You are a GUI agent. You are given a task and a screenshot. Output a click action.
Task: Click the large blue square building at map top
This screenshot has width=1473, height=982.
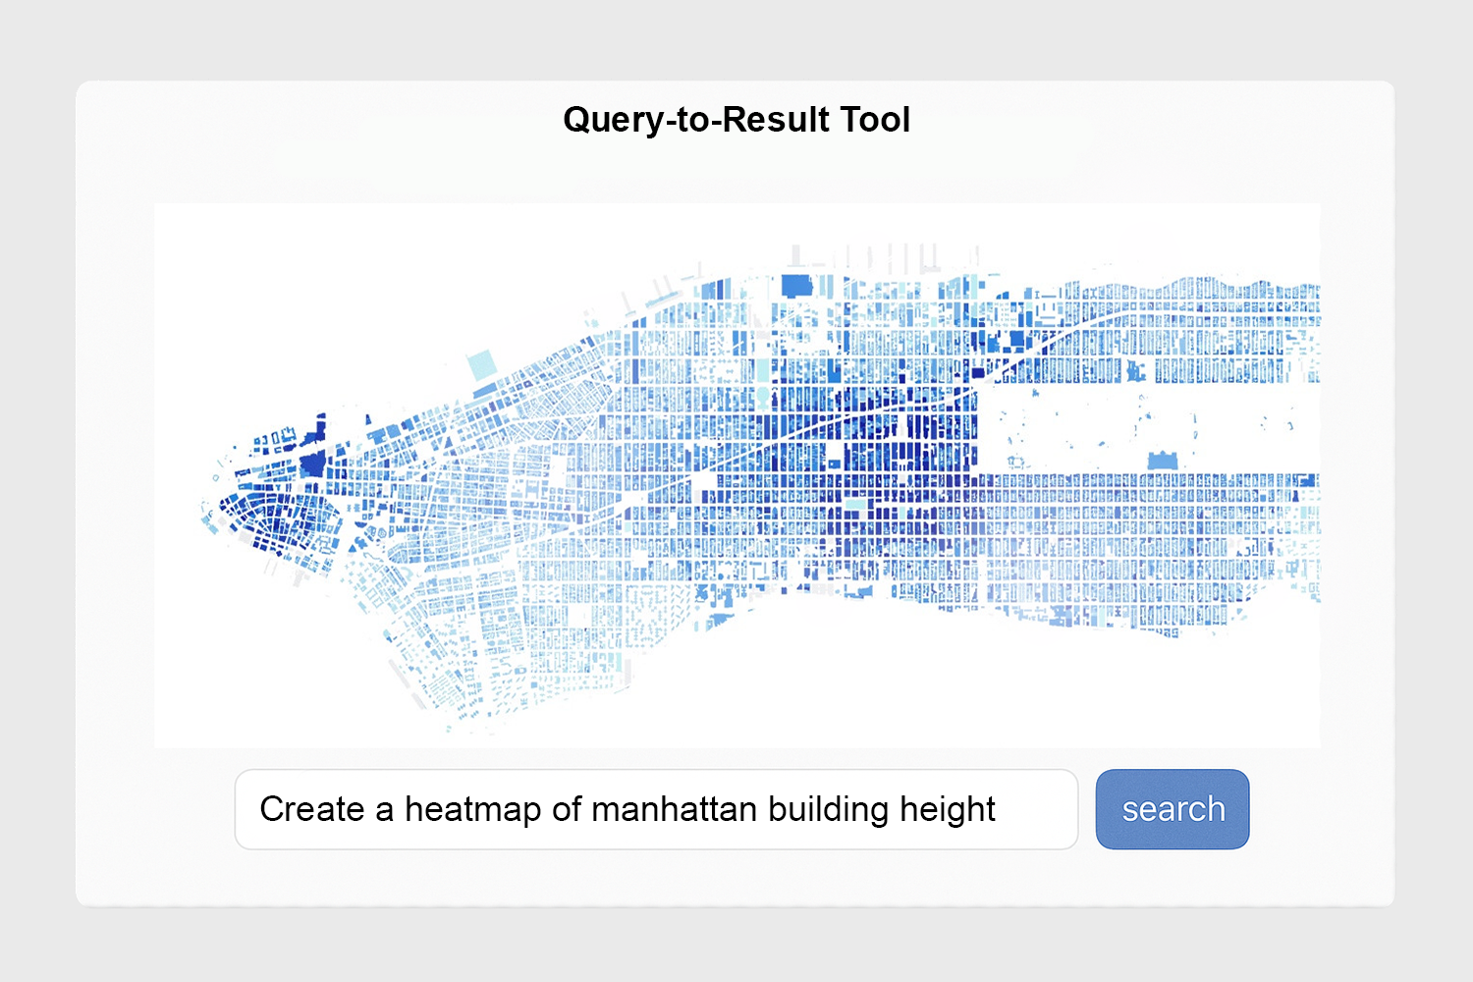[795, 286]
